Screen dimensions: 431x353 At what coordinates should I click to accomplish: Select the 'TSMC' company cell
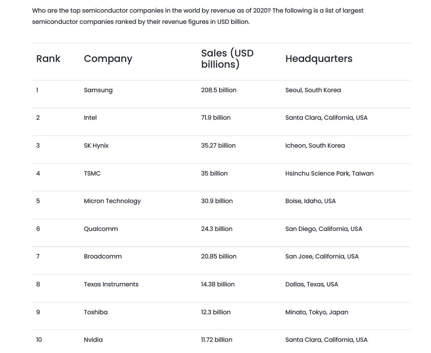click(92, 173)
